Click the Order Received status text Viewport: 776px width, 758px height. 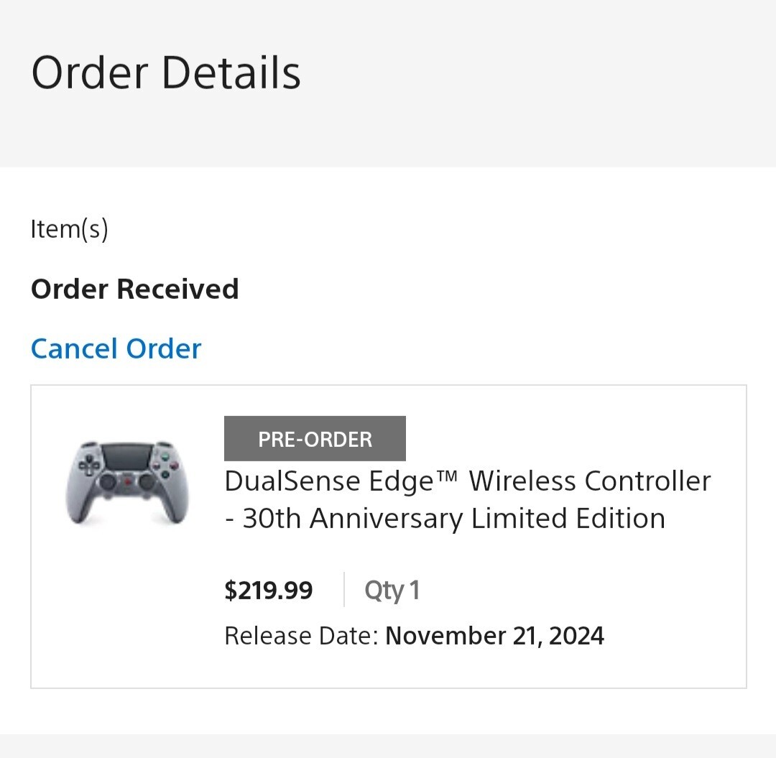pos(134,289)
